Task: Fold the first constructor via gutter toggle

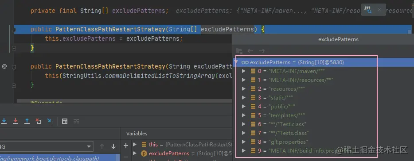Action: pyautogui.click(x=14, y=30)
